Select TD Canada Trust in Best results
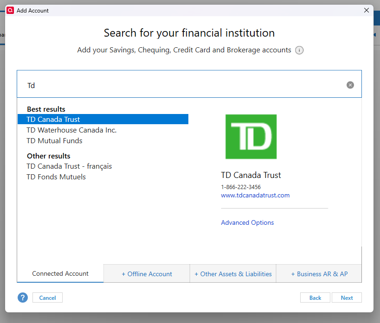Image resolution: width=380 pixels, height=323 pixels. pyautogui.click(x=103, y=119)
